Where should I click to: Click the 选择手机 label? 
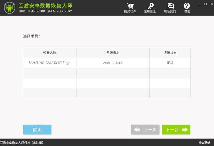point(32,36)
